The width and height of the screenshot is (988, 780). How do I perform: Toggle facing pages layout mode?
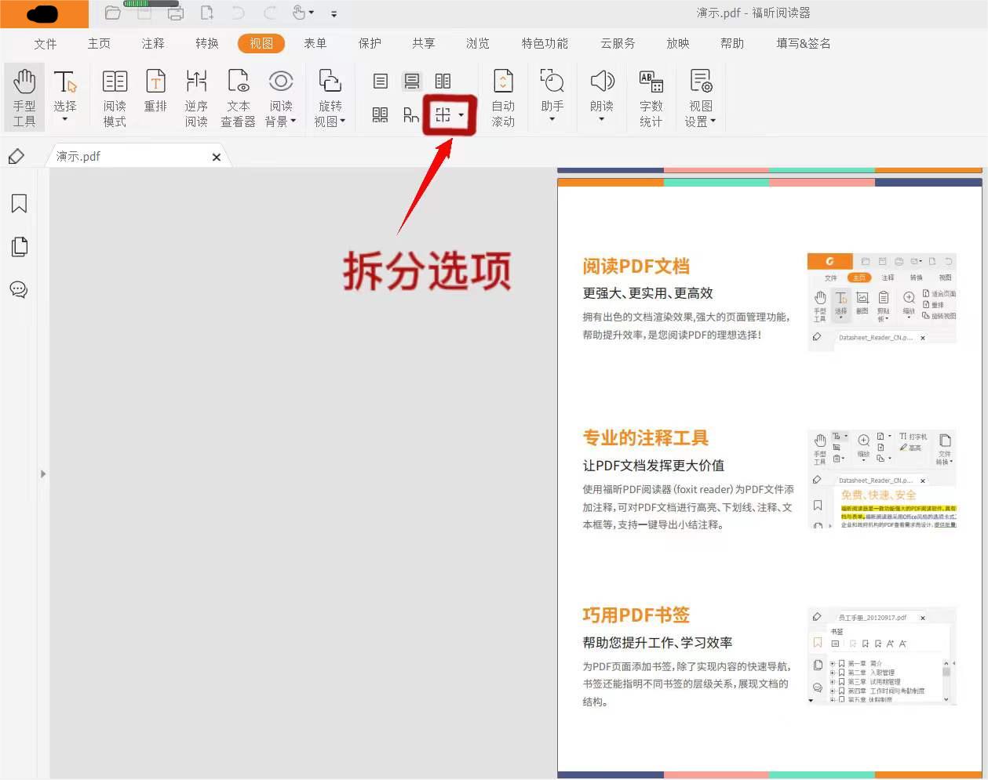(x=443, y=81)
